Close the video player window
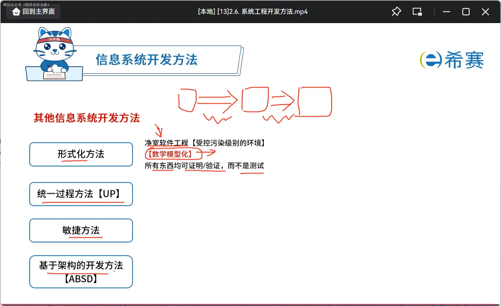The height and width of the screenshot is (306, 501). pos(485,12)
